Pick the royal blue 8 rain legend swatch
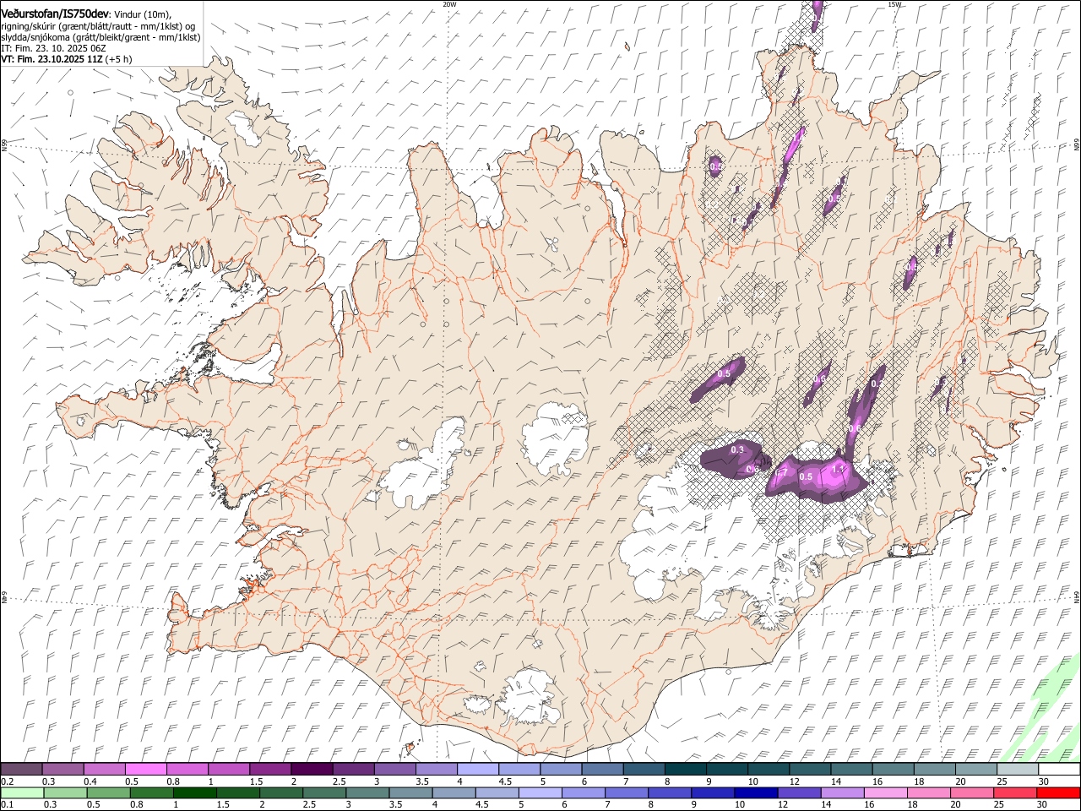The height and width of the screenshot is (811, 1081). [669, 792]
